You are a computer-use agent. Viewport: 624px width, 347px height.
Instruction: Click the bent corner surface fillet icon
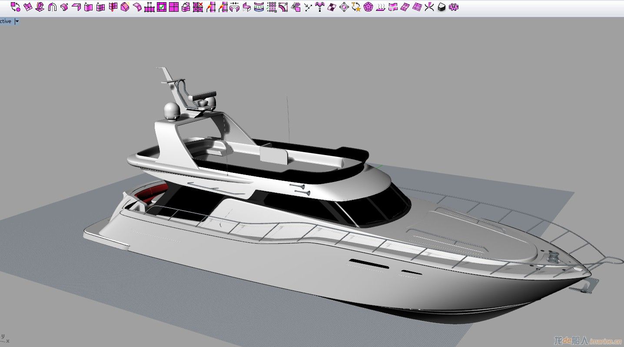pos(76,7)
